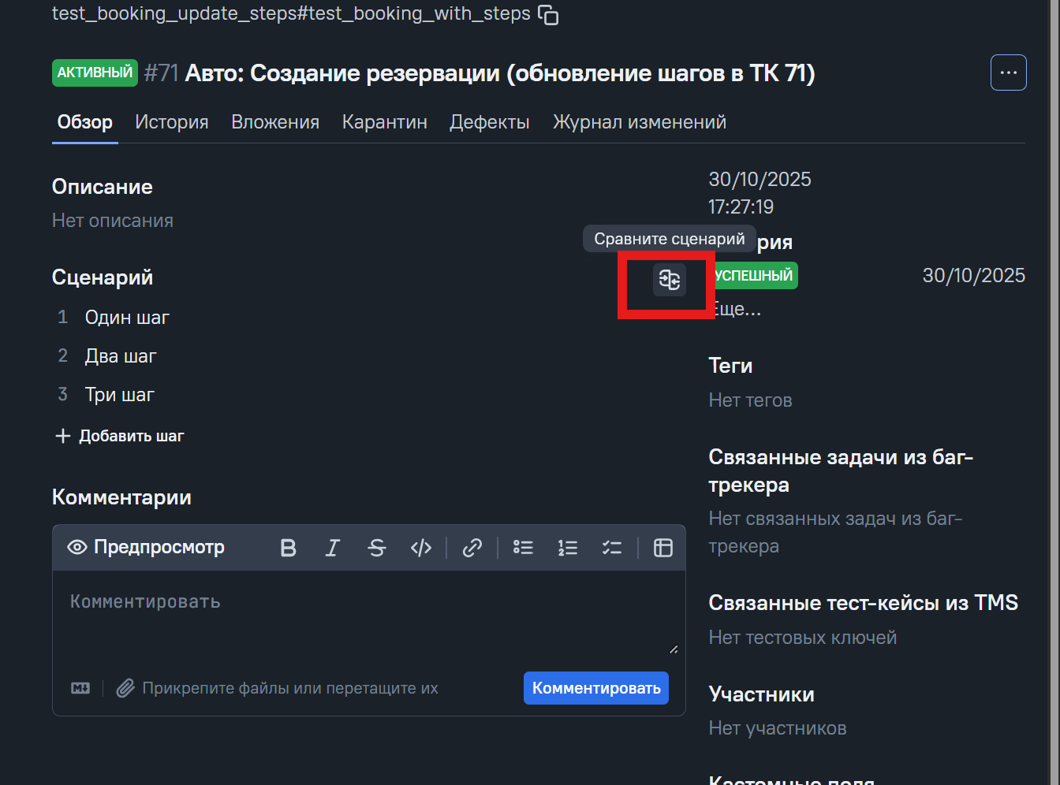Click the АКТИВНЫЙ status badge
This screenshot has width=1060, height=785.
[95, 73]
